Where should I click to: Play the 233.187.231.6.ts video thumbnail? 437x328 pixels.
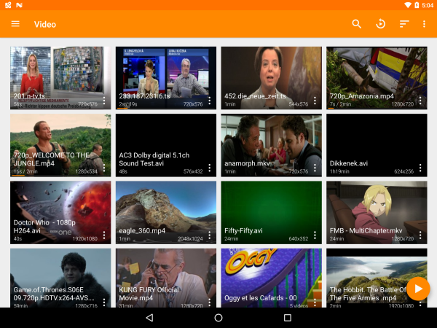tap(166, 78)
